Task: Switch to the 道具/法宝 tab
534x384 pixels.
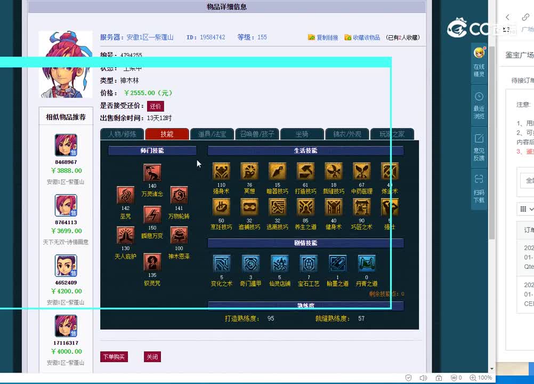Action: pyautogui.click(x=212, y=134)
